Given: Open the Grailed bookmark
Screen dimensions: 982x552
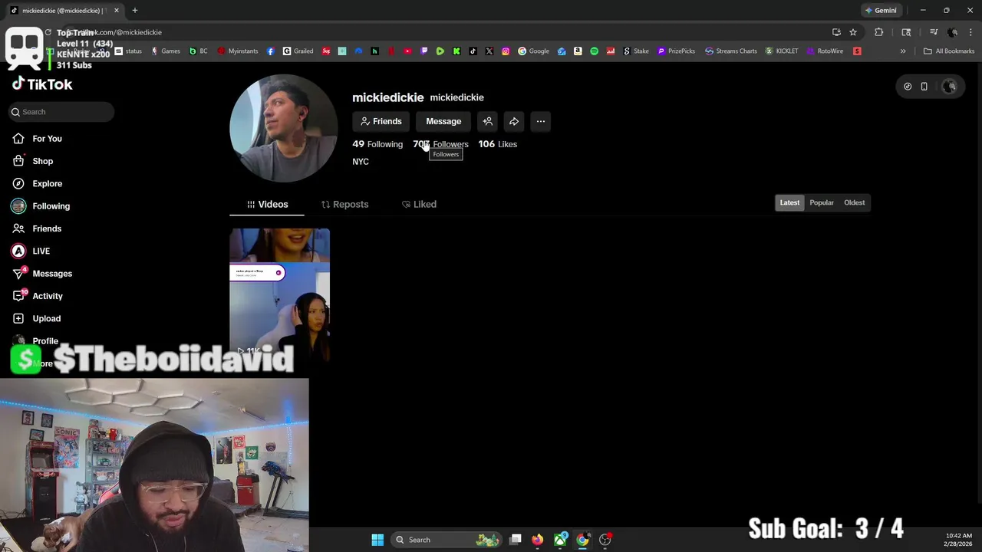Looking at the screenshot, I should (298, 51).
